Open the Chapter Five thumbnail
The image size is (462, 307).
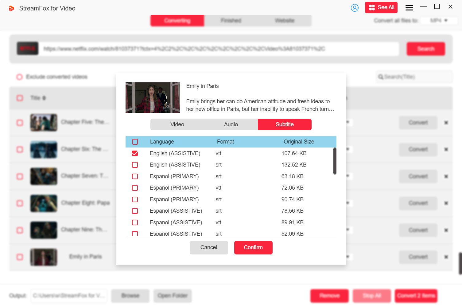tap(44, 122)
